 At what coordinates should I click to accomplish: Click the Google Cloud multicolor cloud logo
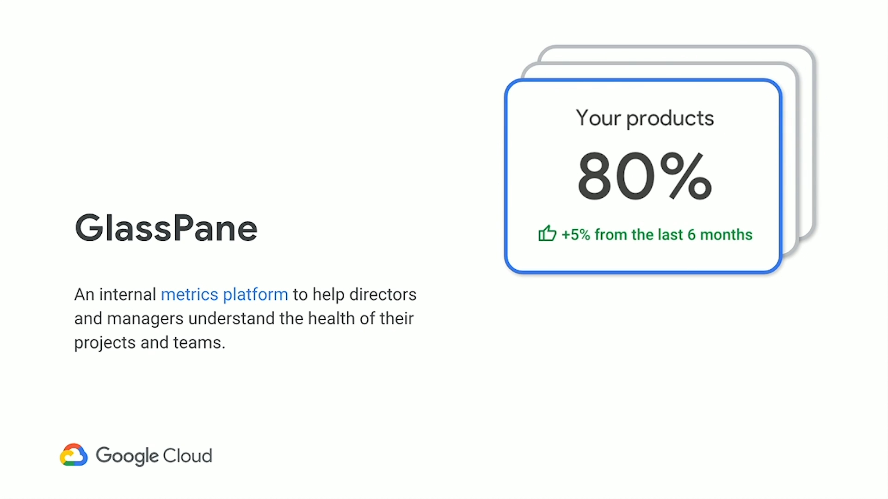(74, 455)
